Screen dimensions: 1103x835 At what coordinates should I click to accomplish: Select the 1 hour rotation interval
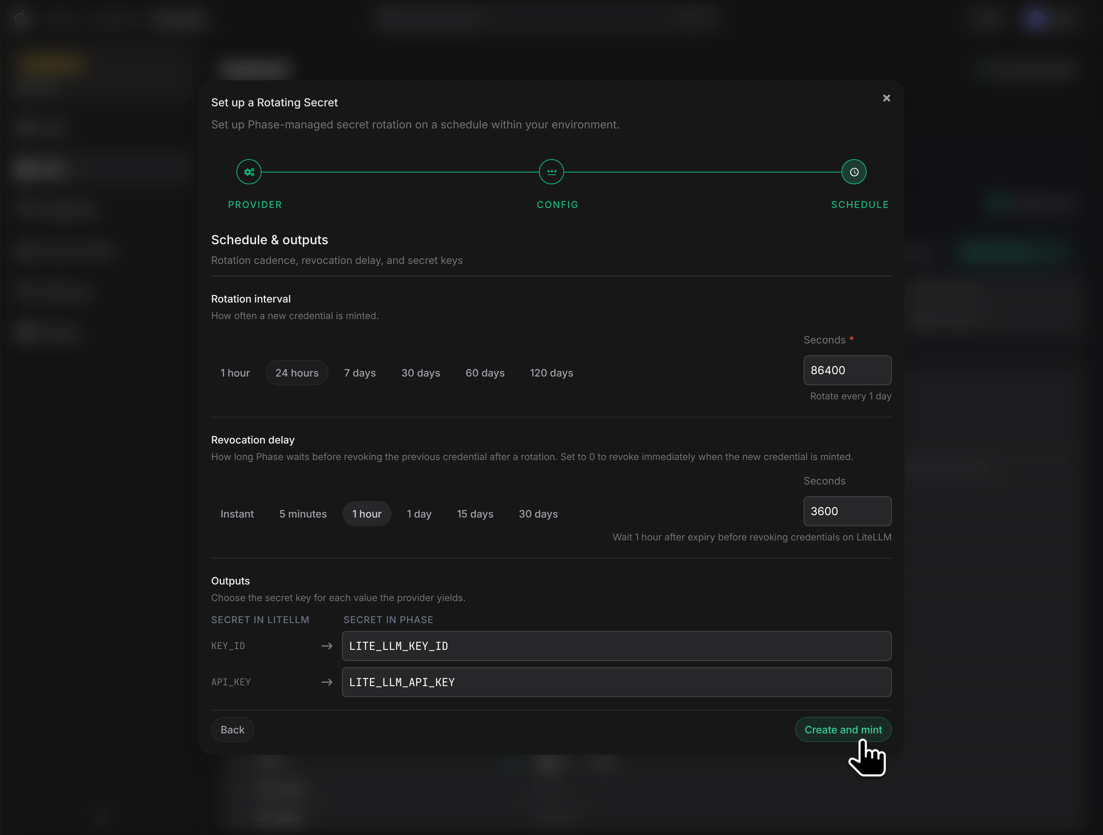click(235, 373)
